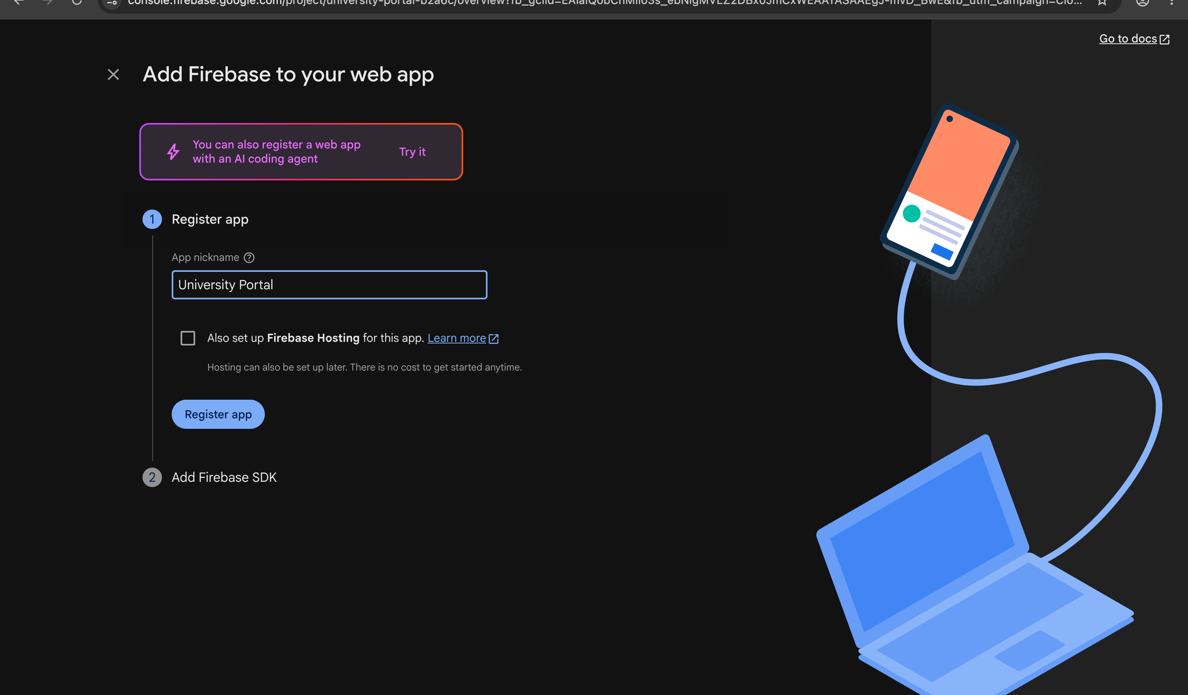Enable the Firebase Hosting checkbox
1188x695 pixels.
(x=187, y=338)
